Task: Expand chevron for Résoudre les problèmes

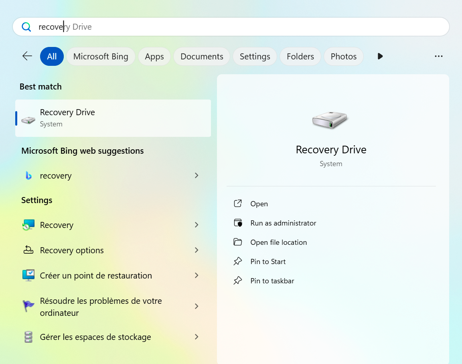Action: (197, 306)
